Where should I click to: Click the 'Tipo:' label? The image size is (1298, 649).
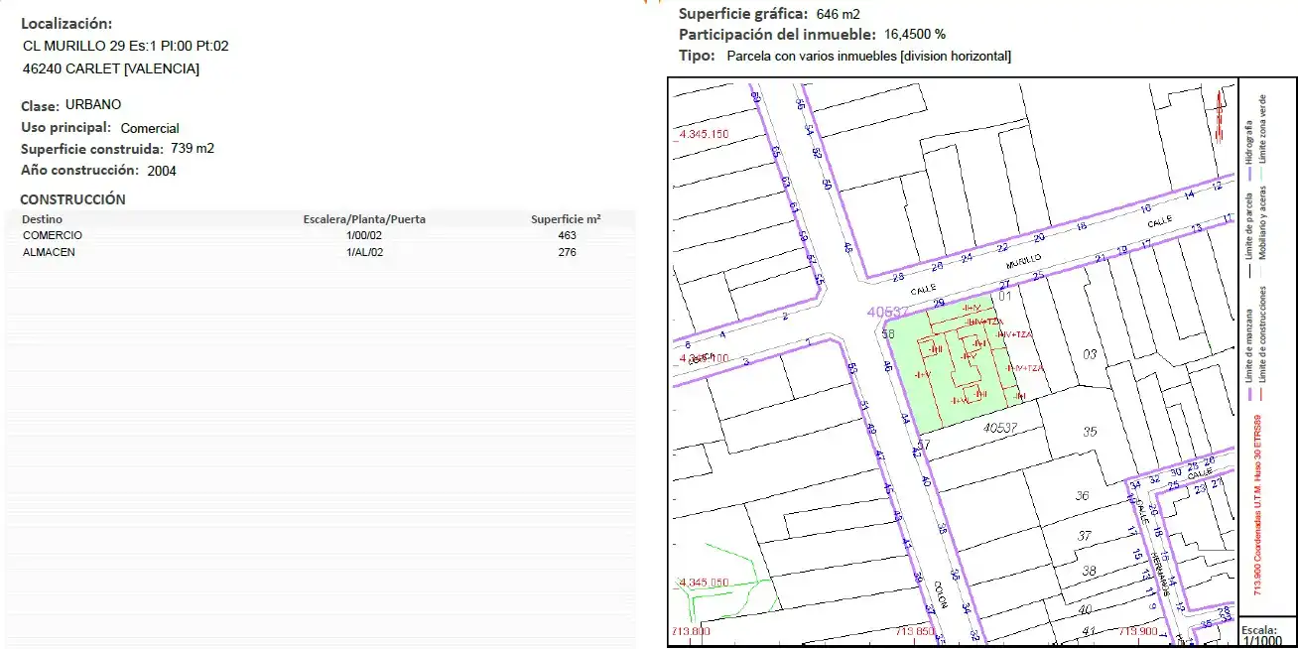(697, 56)
